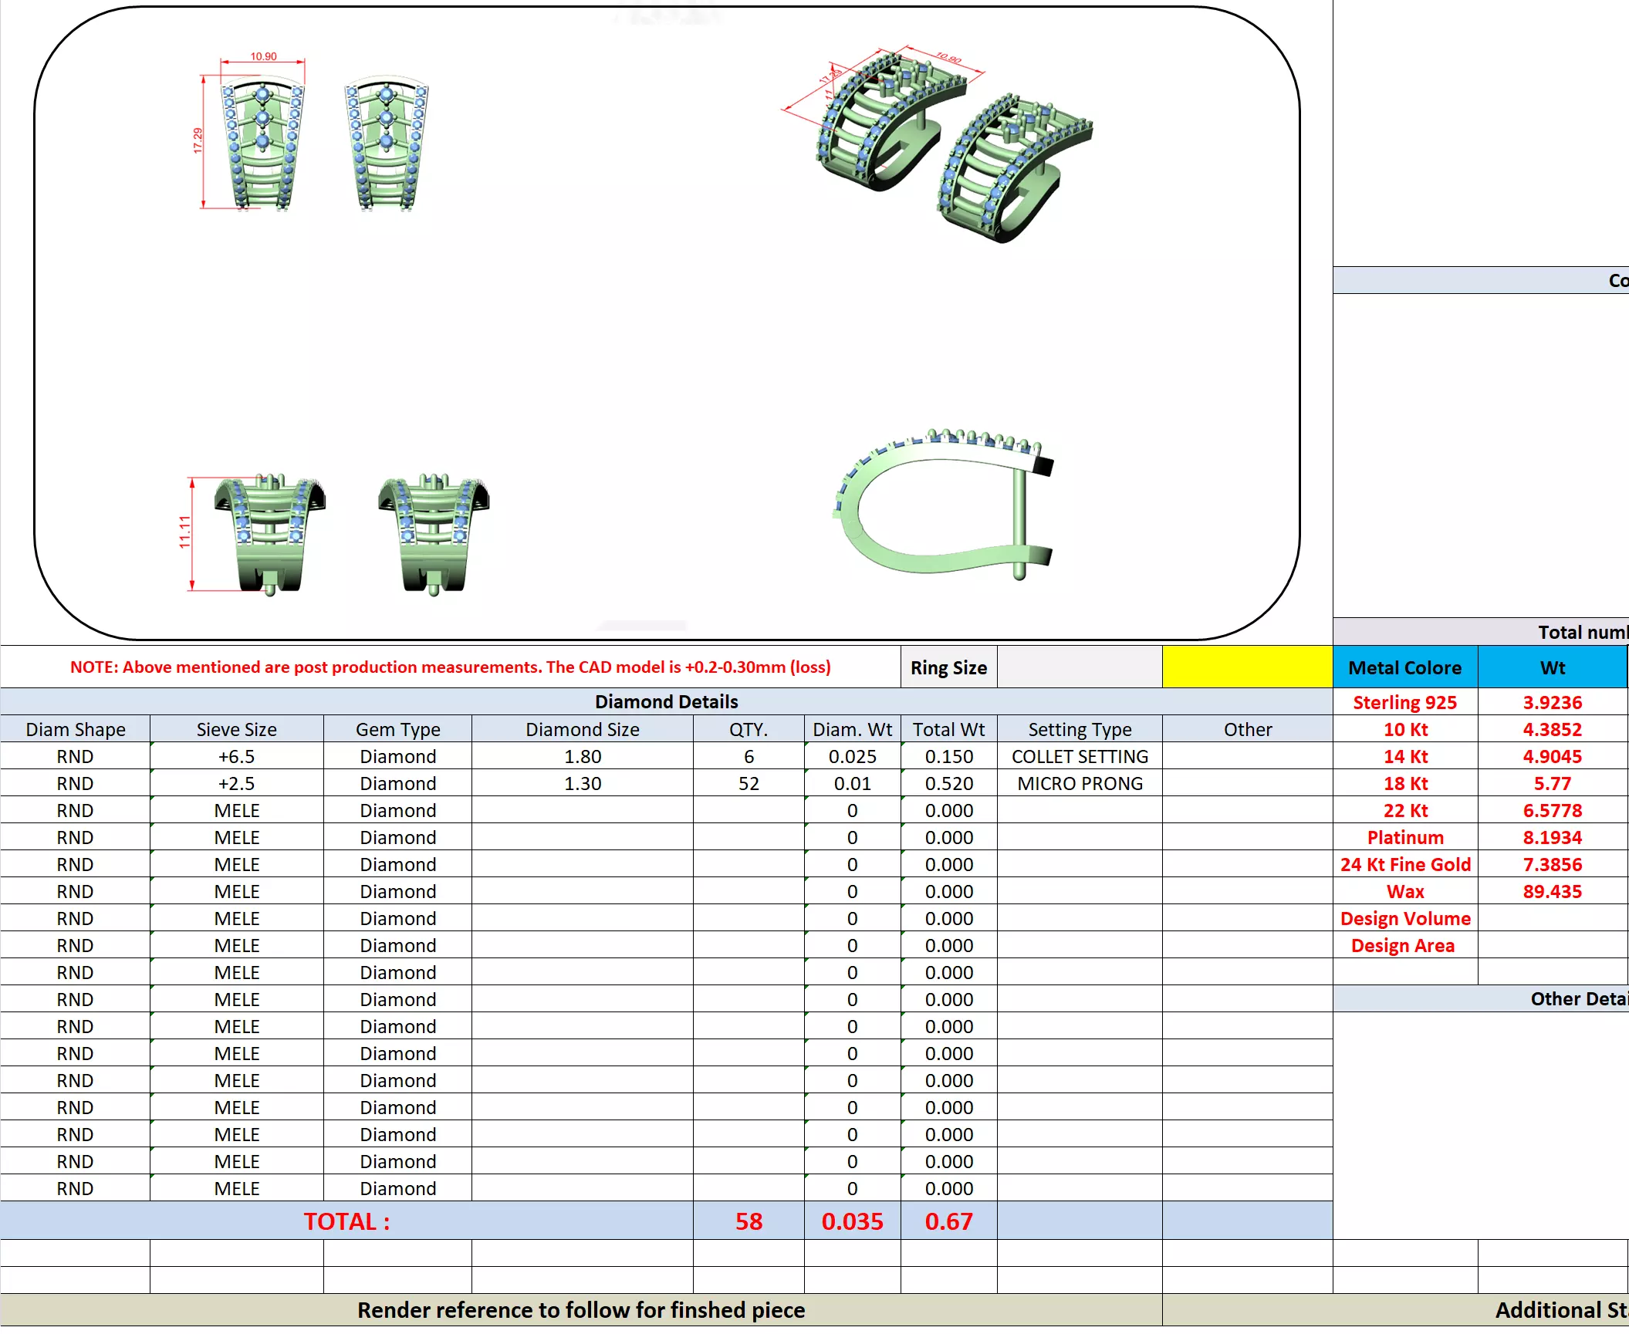Click the TOTAL quantity value 58
The image size is (1629, 1334).
coord(748,1221)
